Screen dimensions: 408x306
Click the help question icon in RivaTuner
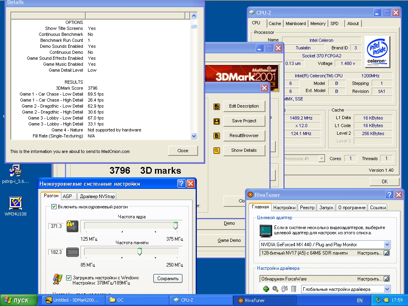(x=389, y=194)
